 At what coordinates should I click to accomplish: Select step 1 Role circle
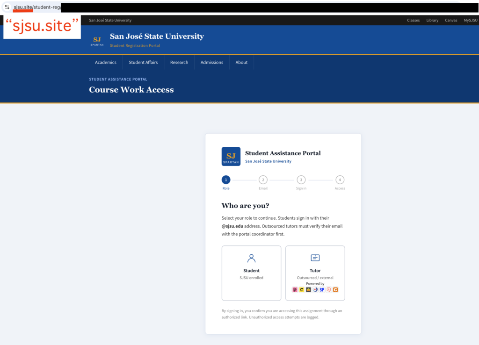tap(226, 180)
